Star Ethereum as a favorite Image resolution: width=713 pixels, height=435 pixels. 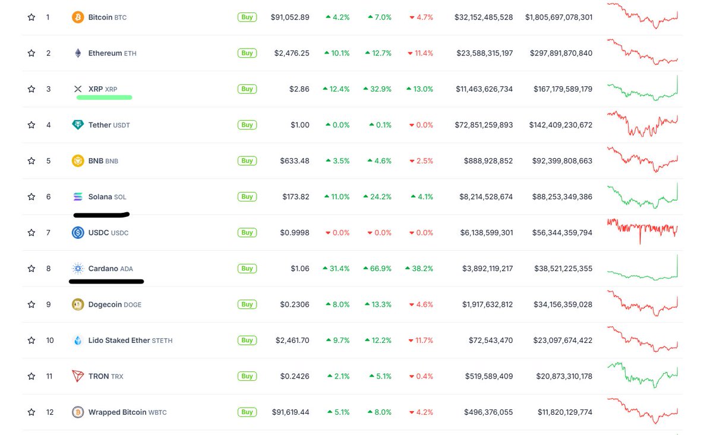[31, 53]
